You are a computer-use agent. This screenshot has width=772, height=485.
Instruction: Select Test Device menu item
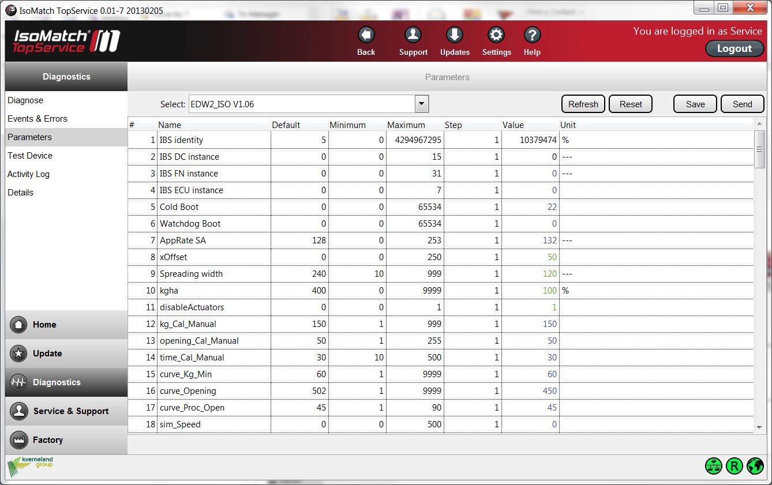point(30,156)
